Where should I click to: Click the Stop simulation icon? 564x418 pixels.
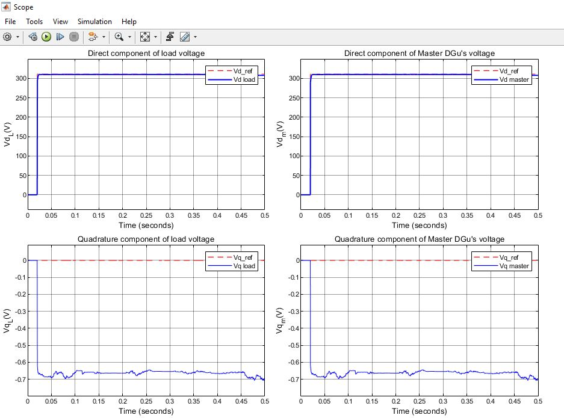74,37
